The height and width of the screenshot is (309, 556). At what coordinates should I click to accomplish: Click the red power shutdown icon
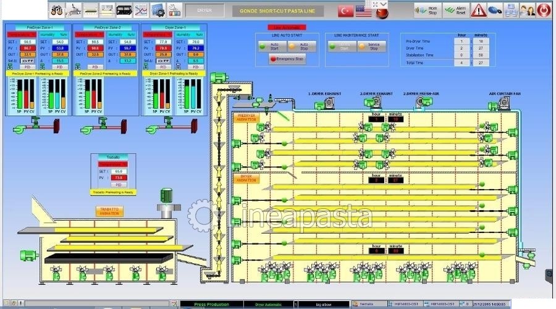544,11
